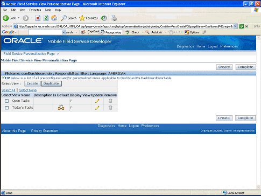Viewport: 261px width, 196px height.
Task: Click Privacy Statement footer link
Action: click(45, 131)
